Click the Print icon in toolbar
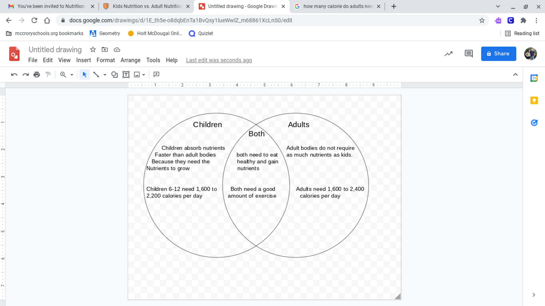This screenshot has width=545, height=306. [x=37, y=75]
